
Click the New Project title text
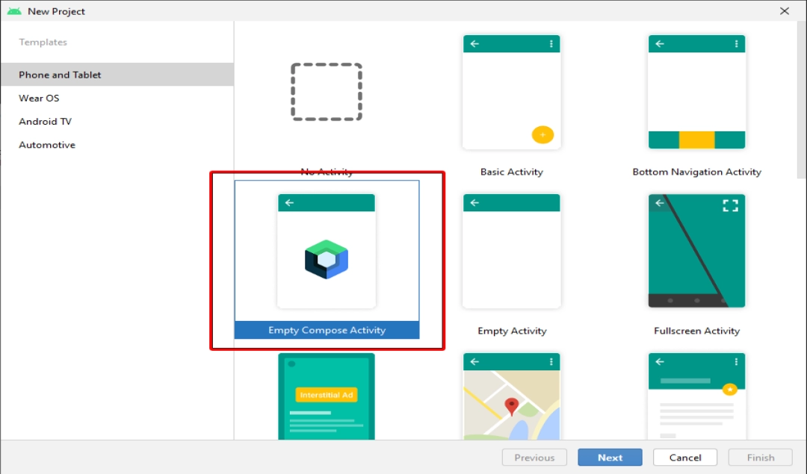56,11
